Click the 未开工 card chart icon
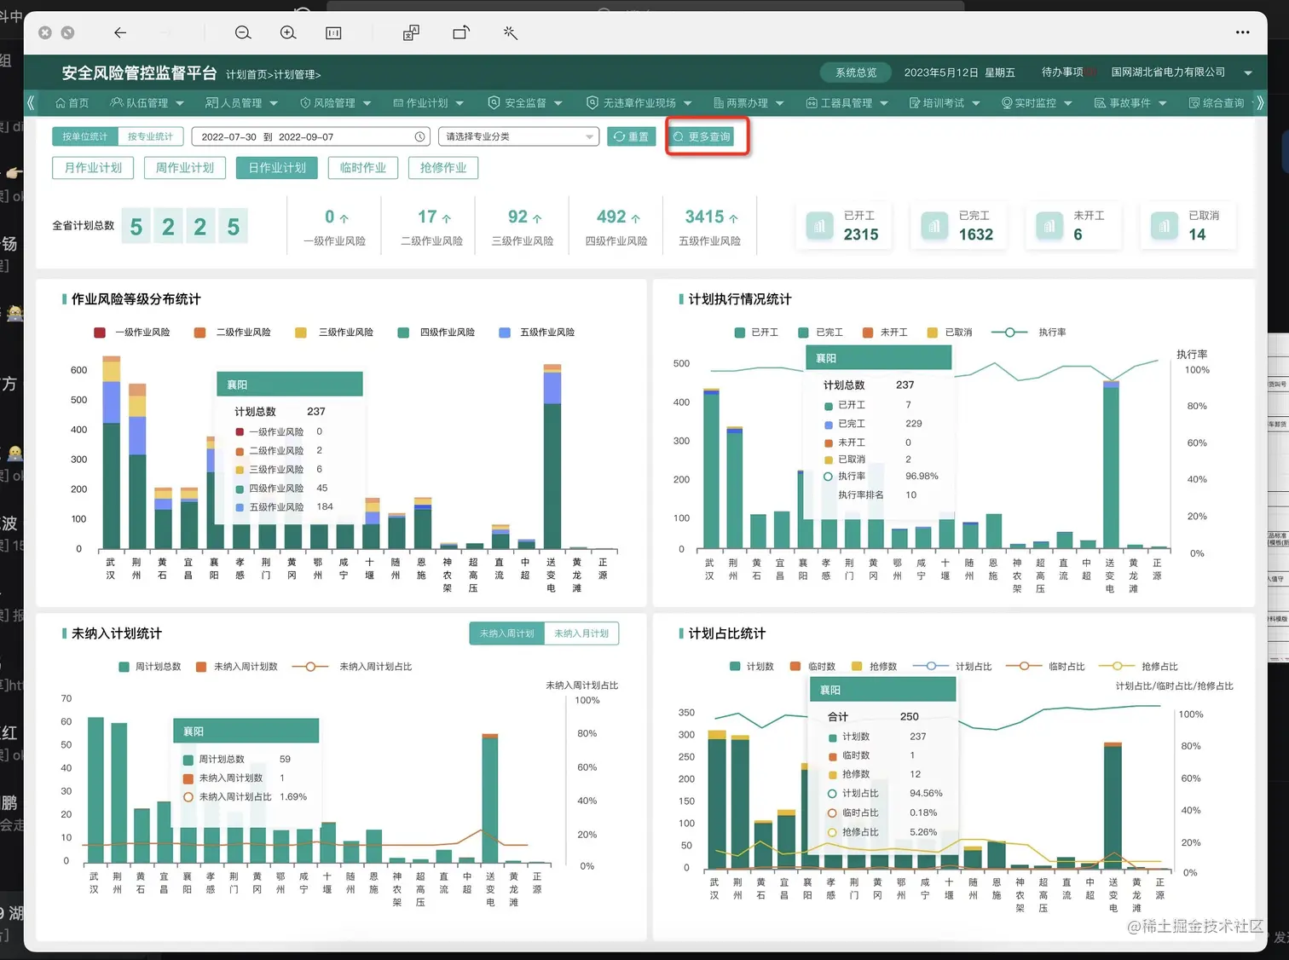Image resolution: width=1289 pixels, height=960 pixels. (x=1049, y=226)
